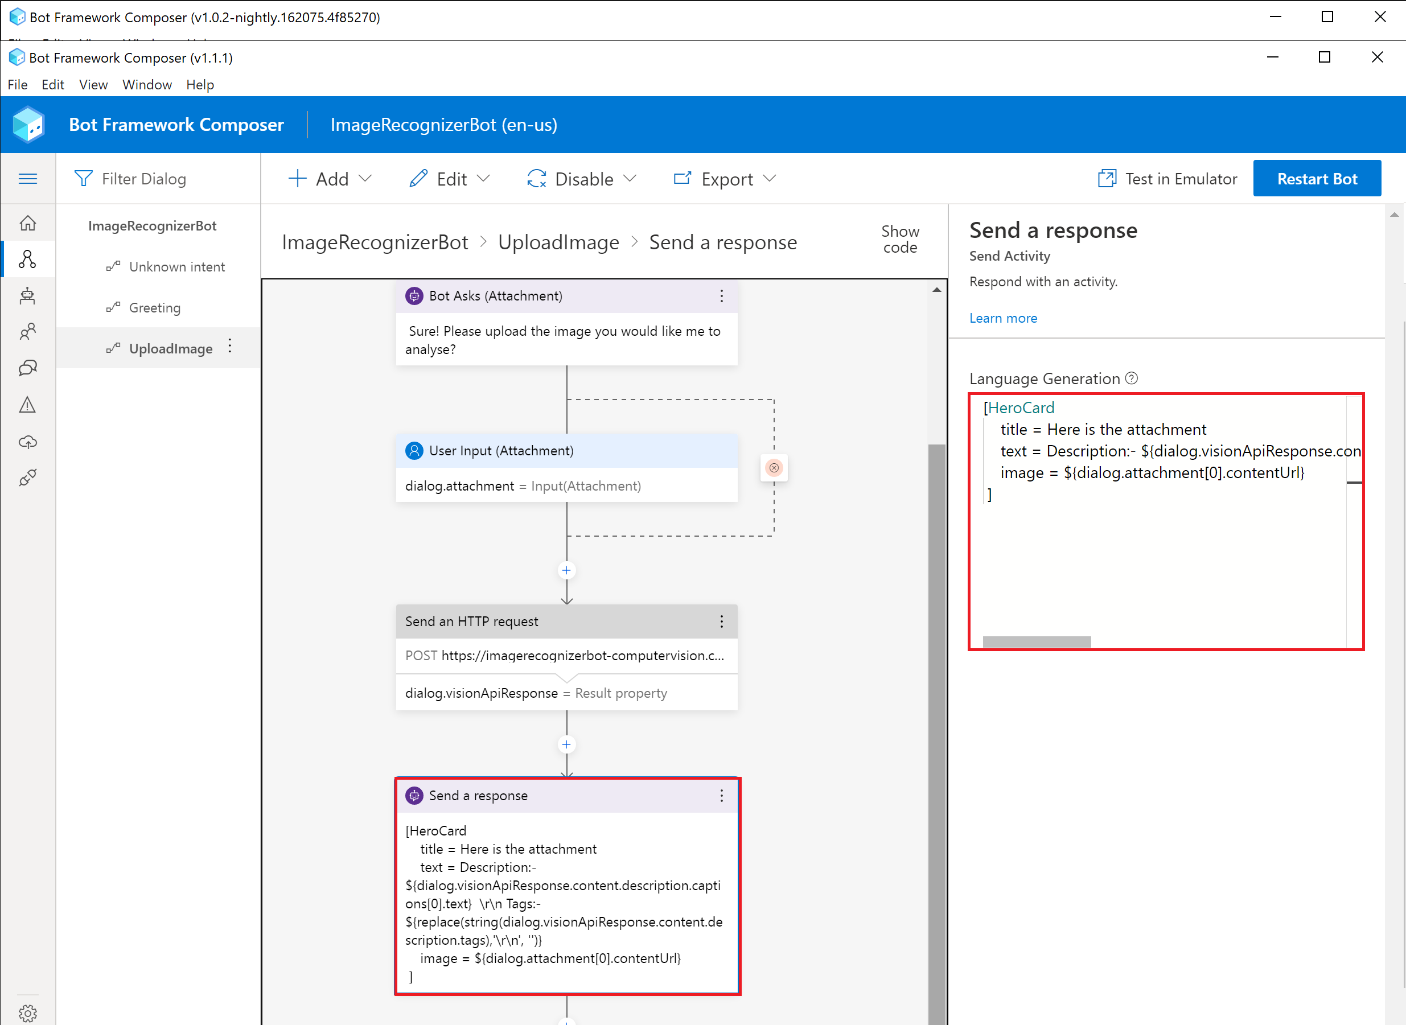Open the Learn more link
This screenshot has width=1406, height=1025.
[x=1004, y=318]
